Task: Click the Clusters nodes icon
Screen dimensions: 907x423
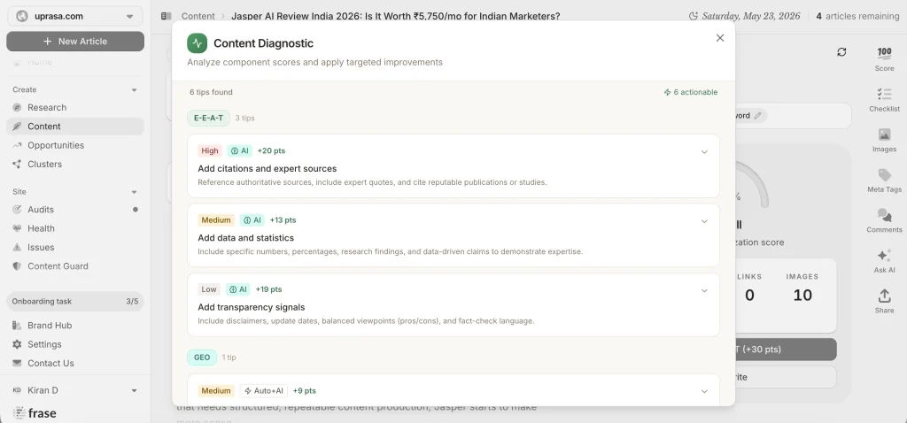Action: [17, 164]
